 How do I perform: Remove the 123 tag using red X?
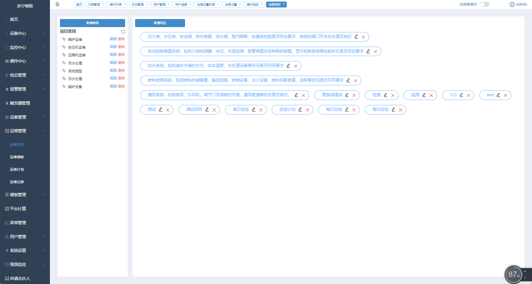(x=468, y=95)
